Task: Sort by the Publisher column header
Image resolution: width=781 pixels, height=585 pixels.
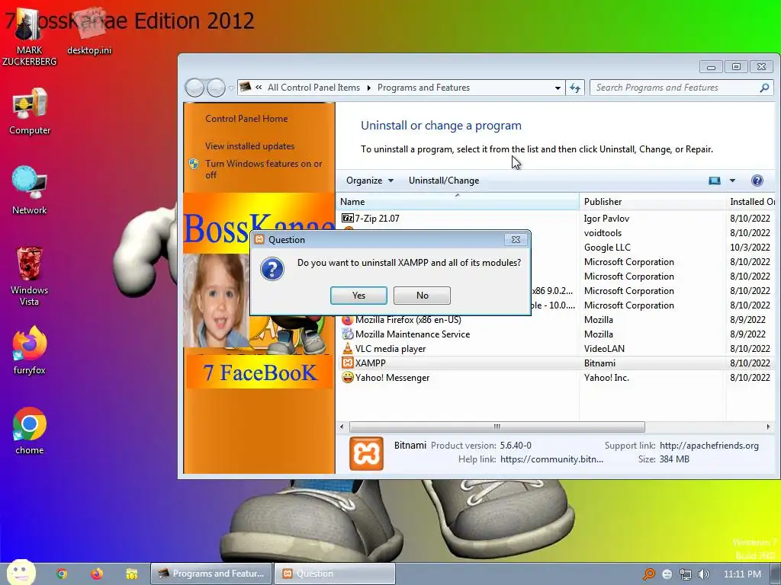Action: [x=652, y=201]
